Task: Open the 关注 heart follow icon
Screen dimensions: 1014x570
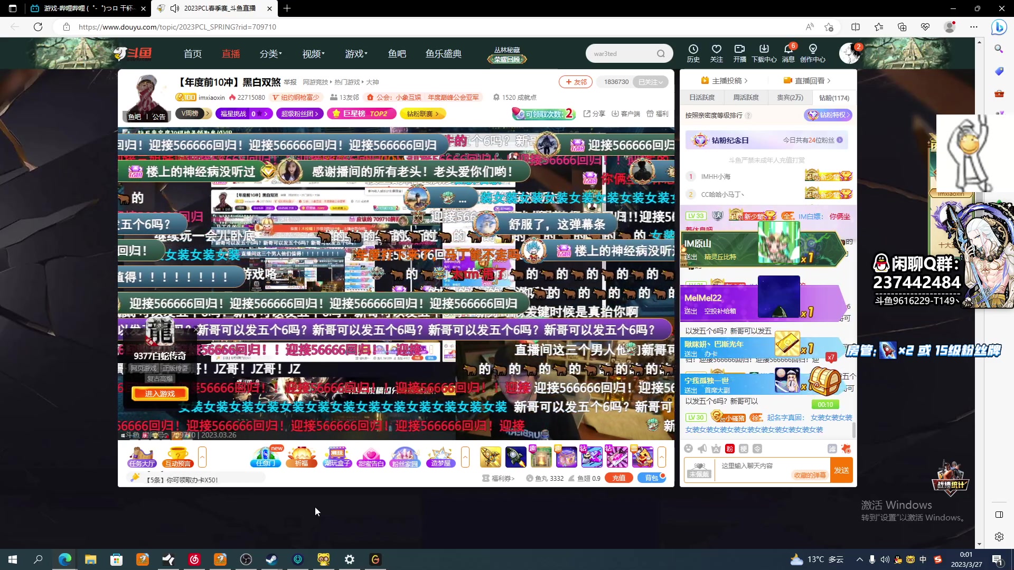Action: pyautogui.click(x=716, y=53)
